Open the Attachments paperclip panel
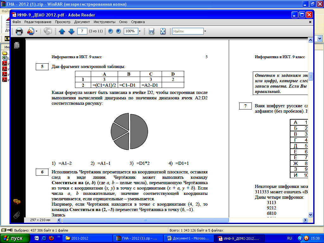324x243 pixels. pyautogui.click(x=17, y=215)
